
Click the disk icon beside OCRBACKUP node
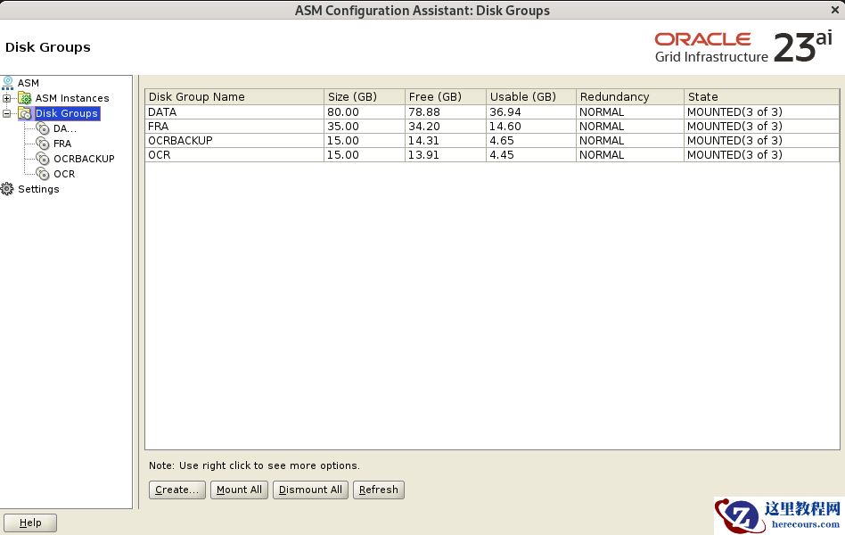43,159
